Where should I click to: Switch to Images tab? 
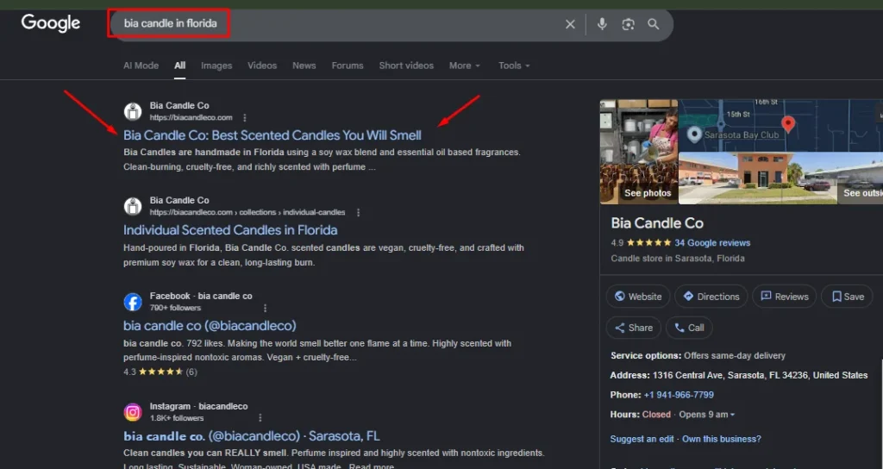pos(216,66)
